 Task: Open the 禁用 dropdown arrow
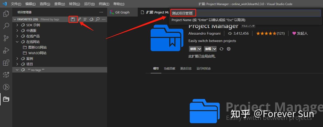[x=199, y=49]
